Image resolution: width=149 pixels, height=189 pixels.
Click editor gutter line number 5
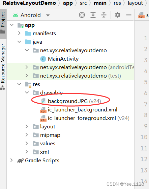pyautogui.click(x=146, y=82)
